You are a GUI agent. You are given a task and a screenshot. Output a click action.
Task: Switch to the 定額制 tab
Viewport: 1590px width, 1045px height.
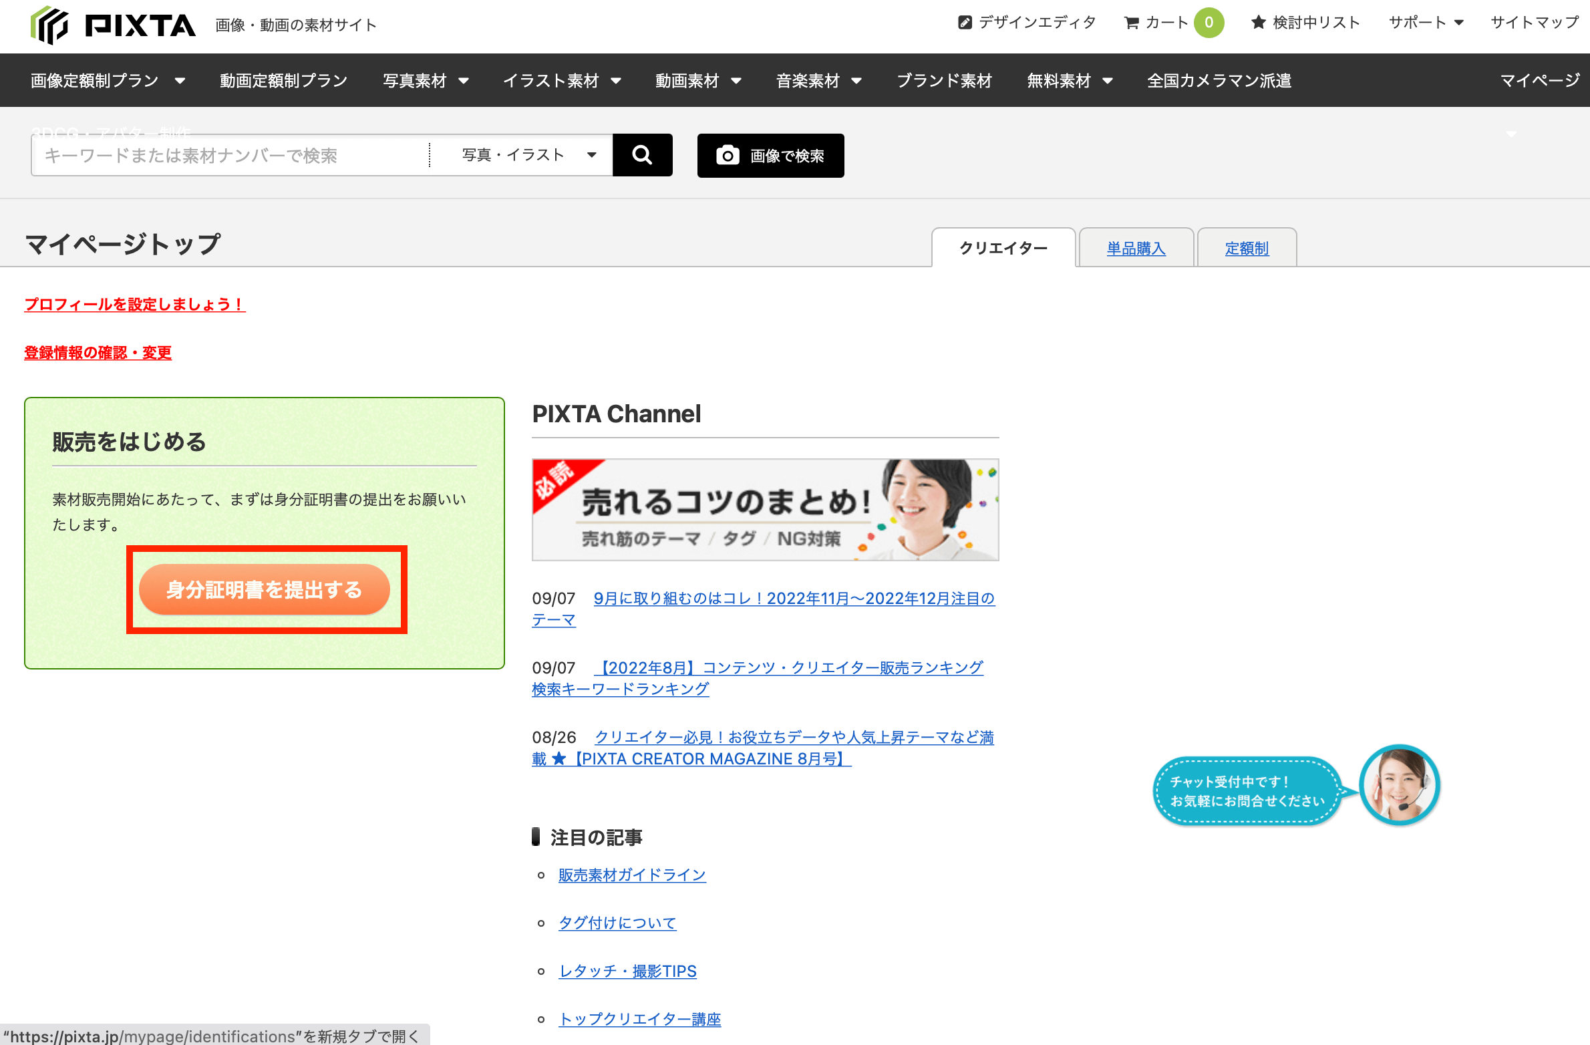1247,249
